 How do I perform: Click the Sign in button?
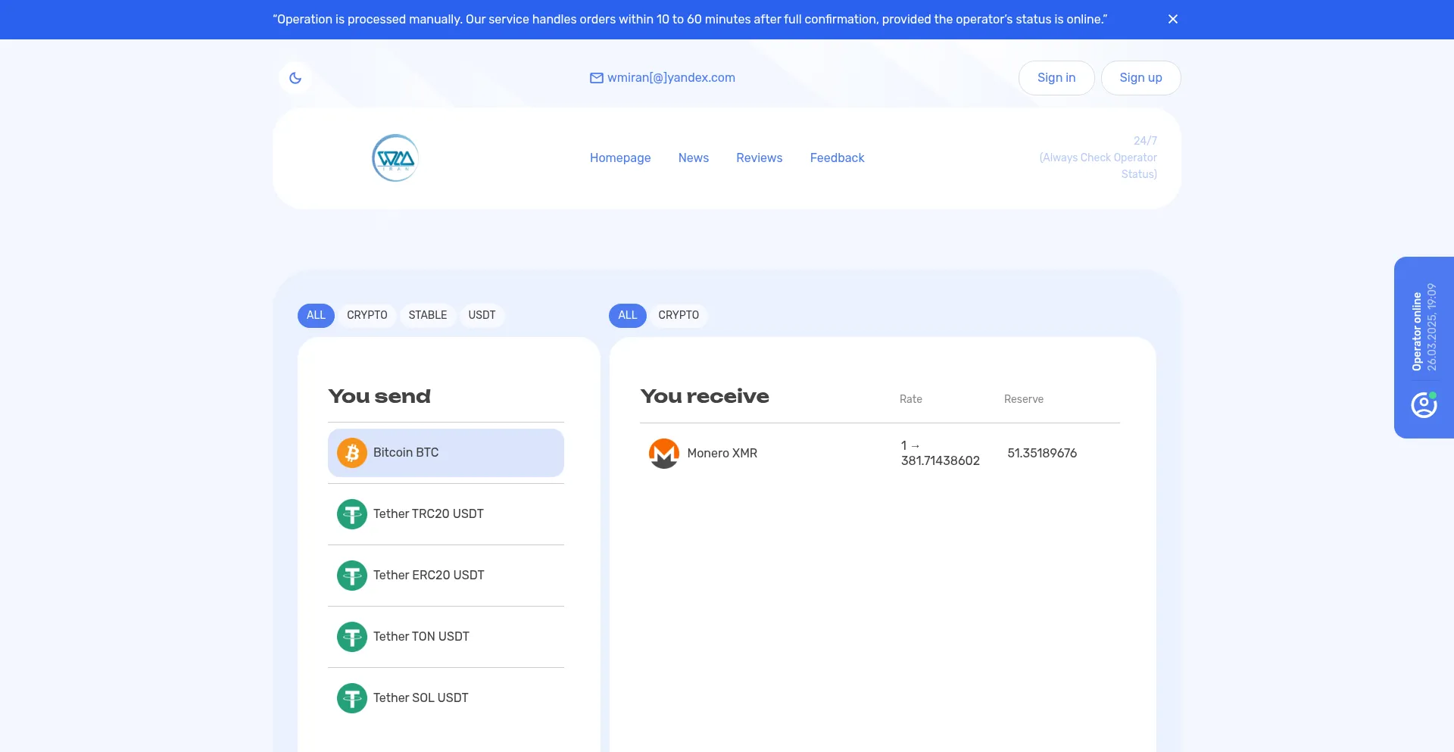(1056, 78)
